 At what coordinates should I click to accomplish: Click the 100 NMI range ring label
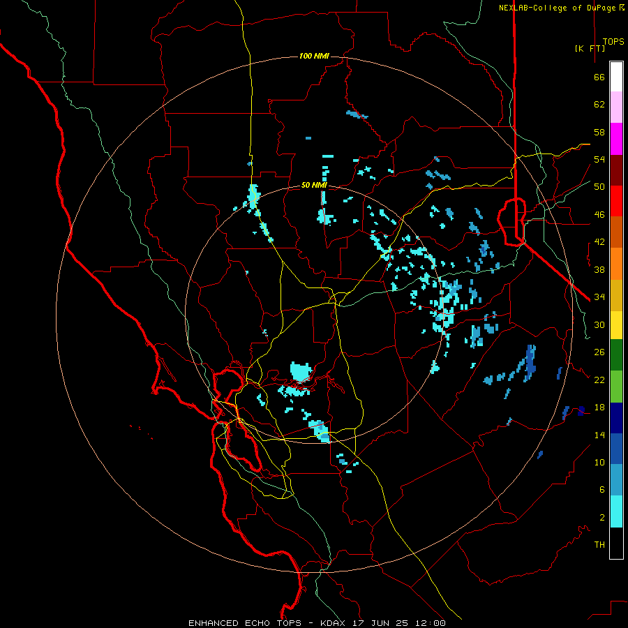click(x=314, y=56)
